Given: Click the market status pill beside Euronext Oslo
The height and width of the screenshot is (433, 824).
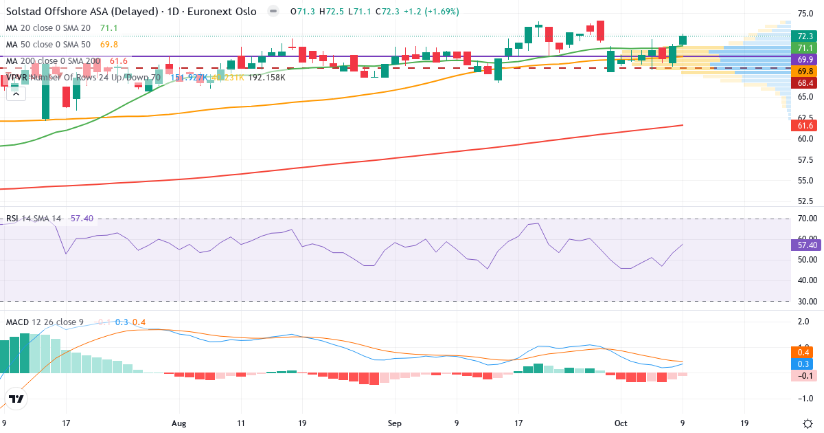Looking at the screenshot, I should (x=273, y=12).
